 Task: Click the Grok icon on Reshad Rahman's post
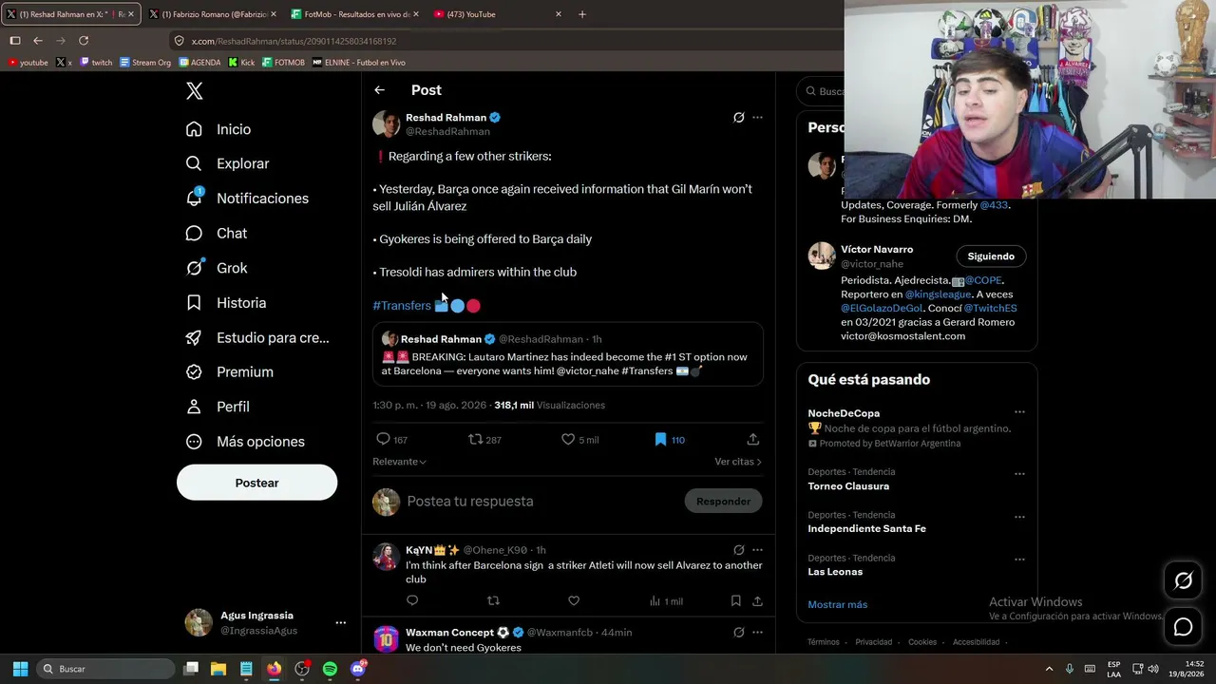(x=738, y=118)
